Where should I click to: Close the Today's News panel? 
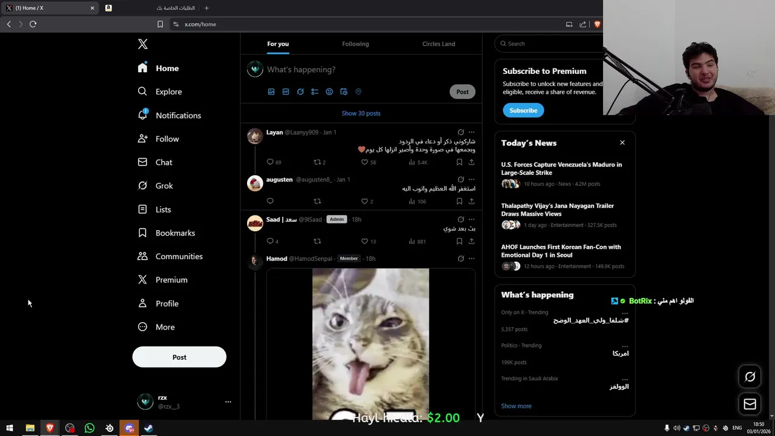click(x=622, y=143)
